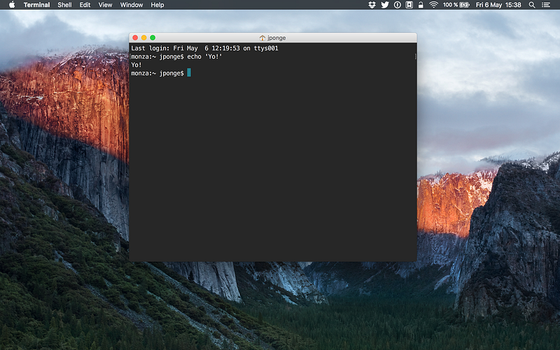
Task: Open the View menu
Action: click(x=105, y=5)
